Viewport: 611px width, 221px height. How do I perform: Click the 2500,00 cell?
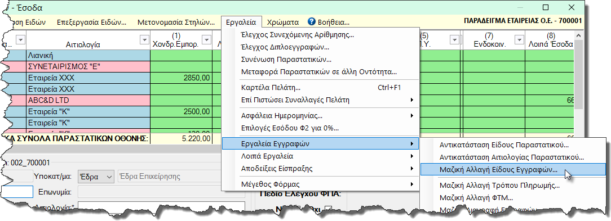pos(181,112)
